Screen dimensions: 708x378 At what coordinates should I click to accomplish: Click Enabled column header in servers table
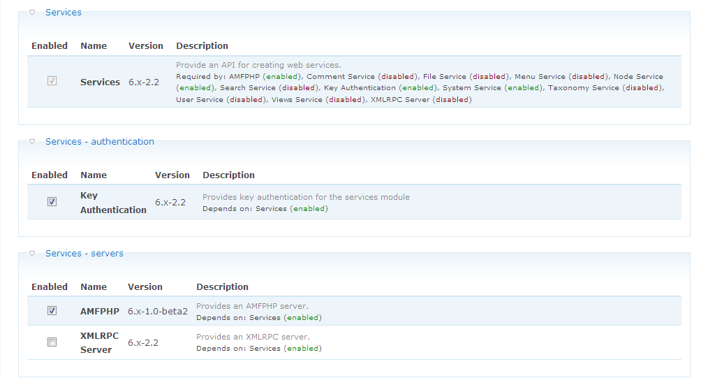tap(50, 287)
